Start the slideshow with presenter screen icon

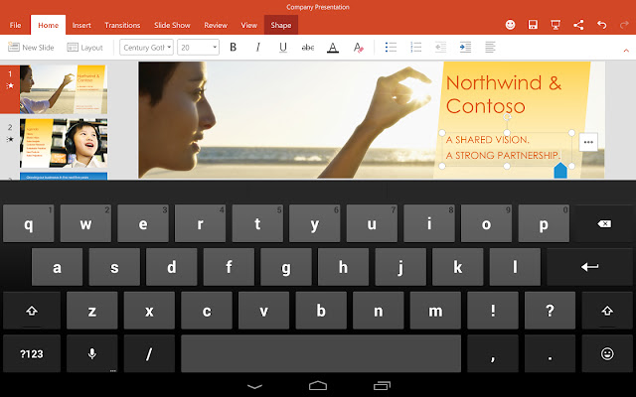556,25
